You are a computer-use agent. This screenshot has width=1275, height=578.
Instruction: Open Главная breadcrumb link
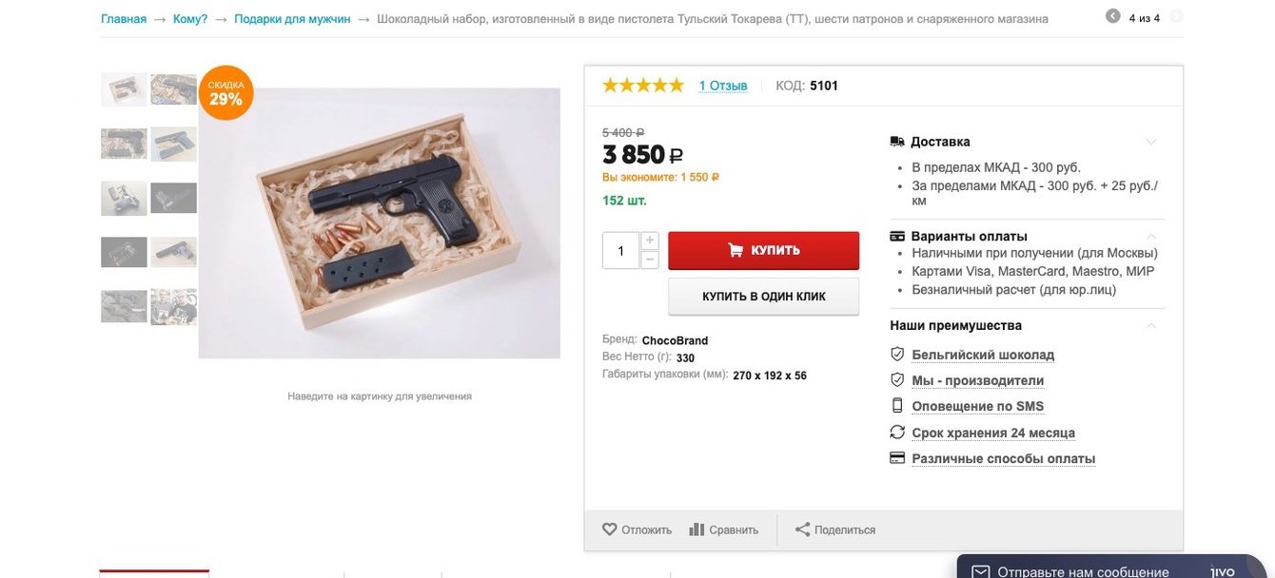124,19
